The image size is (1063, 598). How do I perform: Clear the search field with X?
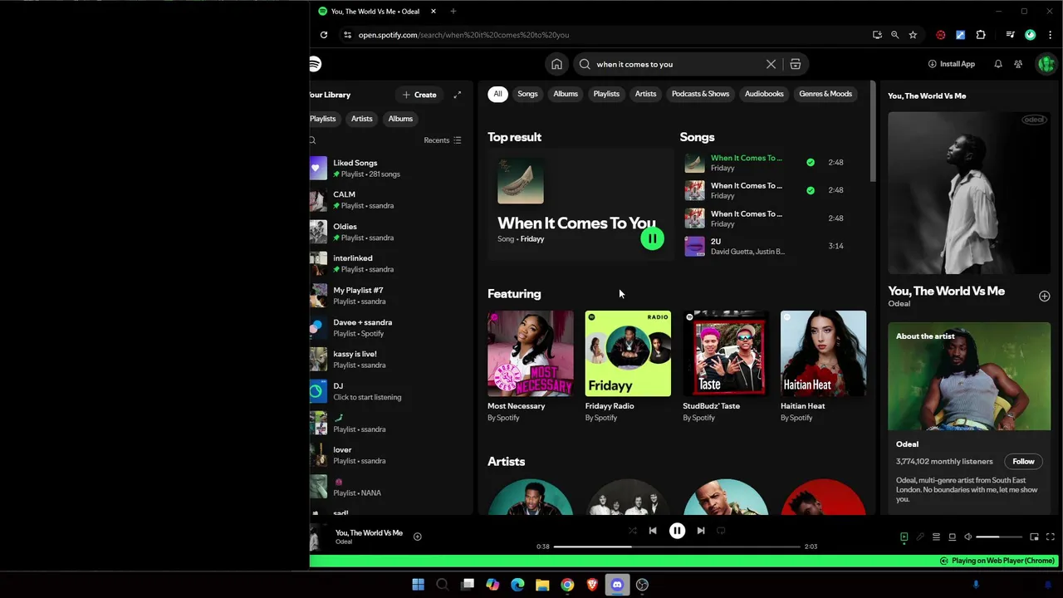pos(771,64)
